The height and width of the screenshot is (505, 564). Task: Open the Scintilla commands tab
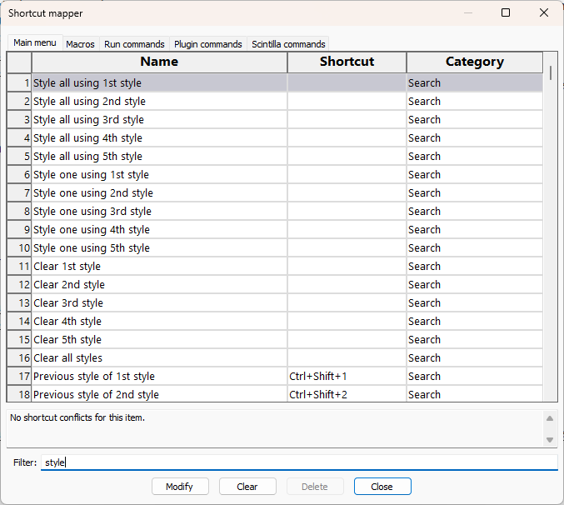coord(288,44)
